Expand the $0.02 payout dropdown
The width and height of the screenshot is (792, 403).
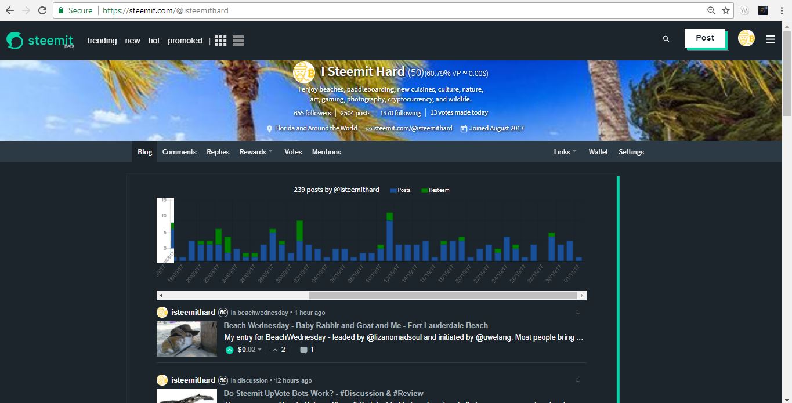[x=249, y=350]
